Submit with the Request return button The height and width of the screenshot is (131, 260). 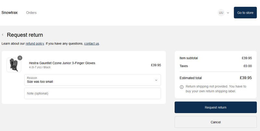(215, 107)
